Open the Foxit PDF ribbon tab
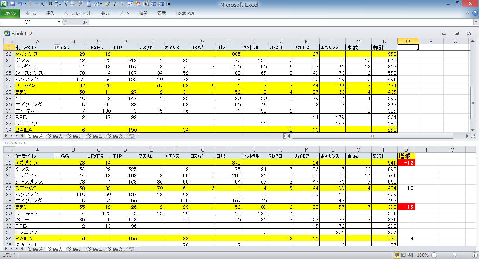This screenshot has width=479, height=259. click(x=185, y=13)
